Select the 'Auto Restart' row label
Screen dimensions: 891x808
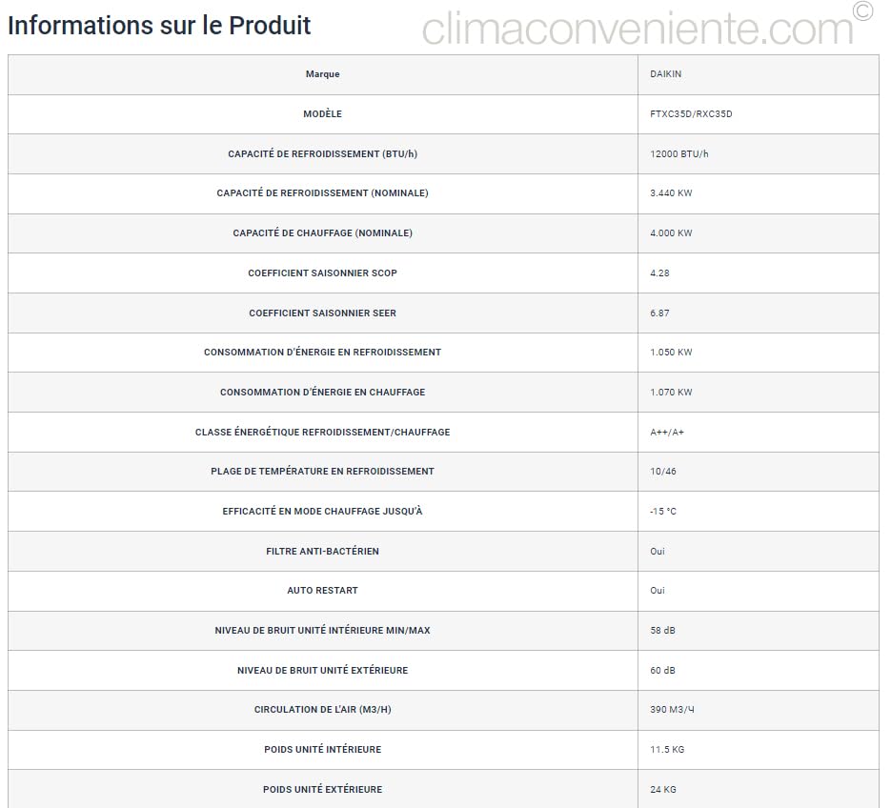click(322, 591)
